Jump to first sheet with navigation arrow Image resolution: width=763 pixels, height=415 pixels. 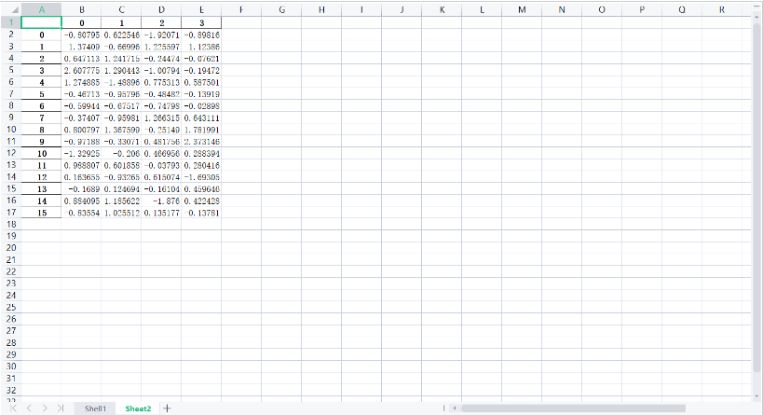click(13, 408)
